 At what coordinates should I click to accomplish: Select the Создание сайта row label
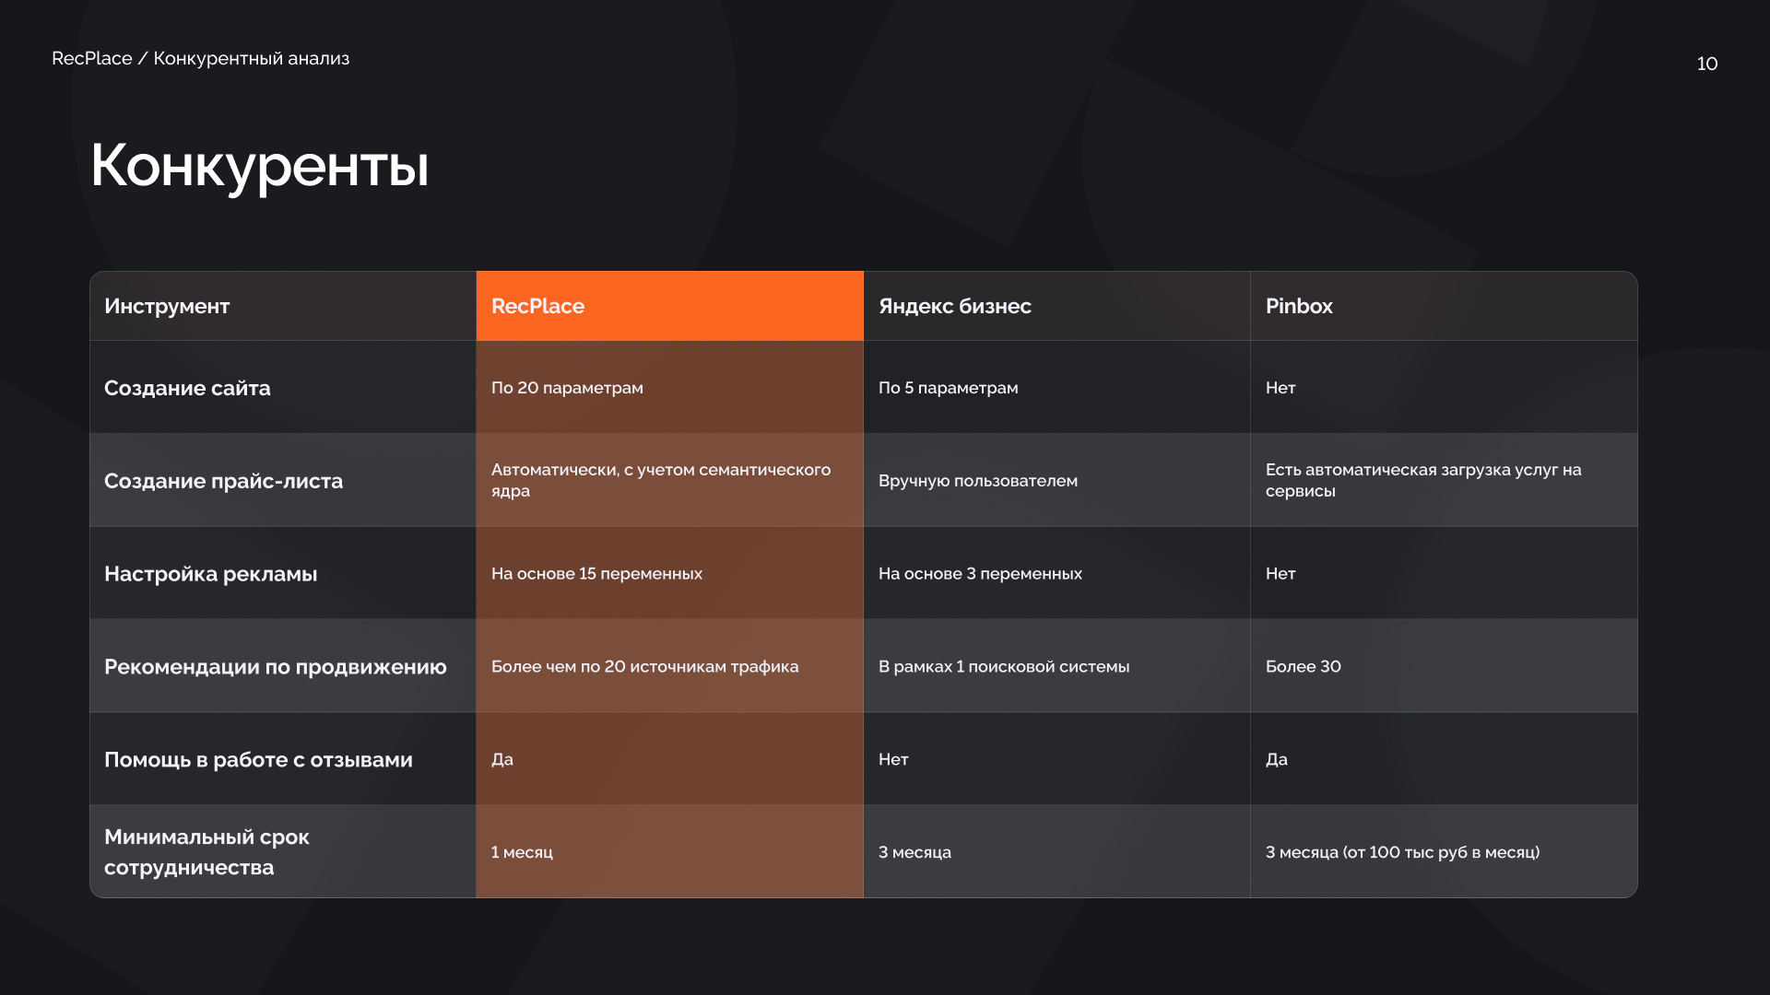tap(187, 388)
